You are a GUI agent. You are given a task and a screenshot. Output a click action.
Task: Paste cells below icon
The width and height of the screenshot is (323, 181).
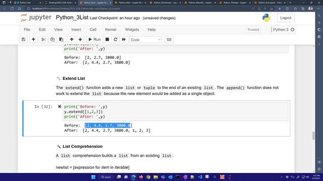(61, 39)
